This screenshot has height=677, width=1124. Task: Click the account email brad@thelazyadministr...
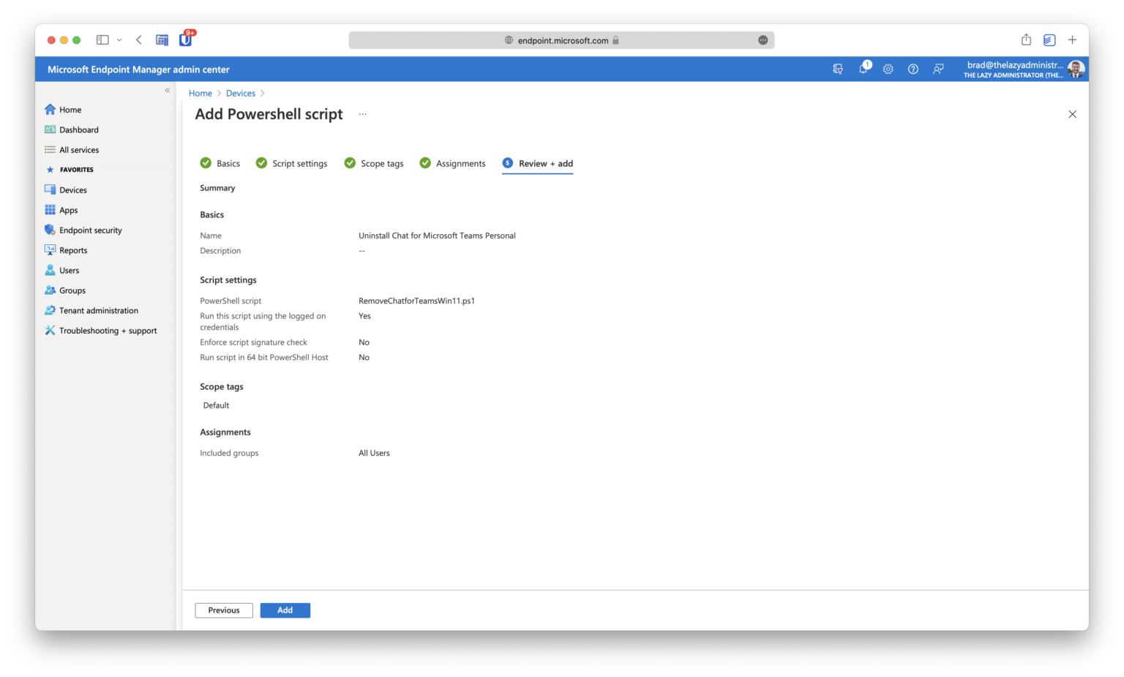coord(1015,65)
